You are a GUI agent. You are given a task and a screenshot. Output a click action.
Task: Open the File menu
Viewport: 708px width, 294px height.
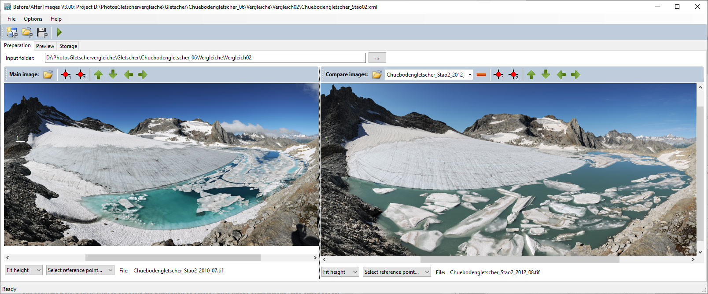coord(11,19)
